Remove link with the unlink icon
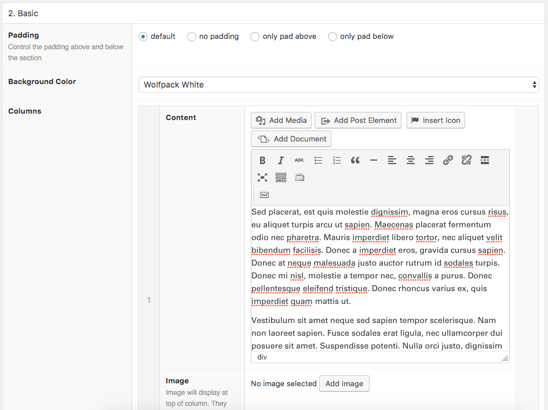The image size is (548, 410). click(466, 160)
